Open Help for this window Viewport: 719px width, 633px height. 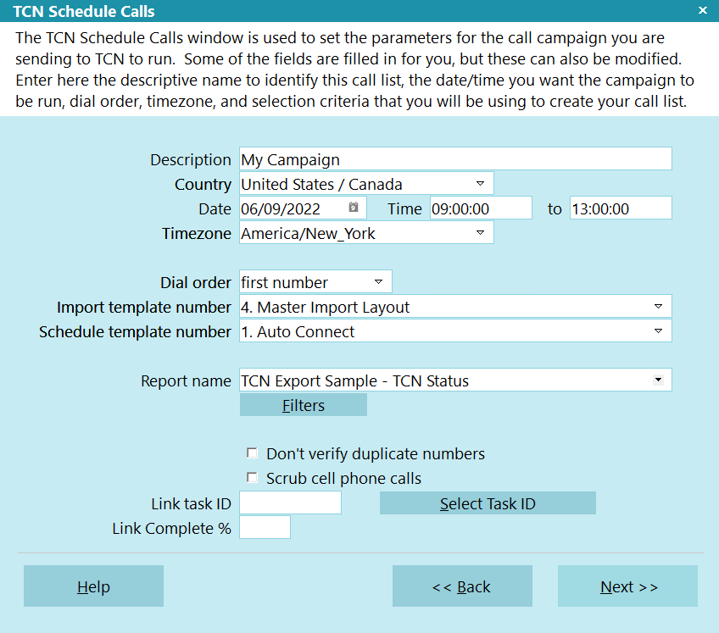[x=93, y=586]
